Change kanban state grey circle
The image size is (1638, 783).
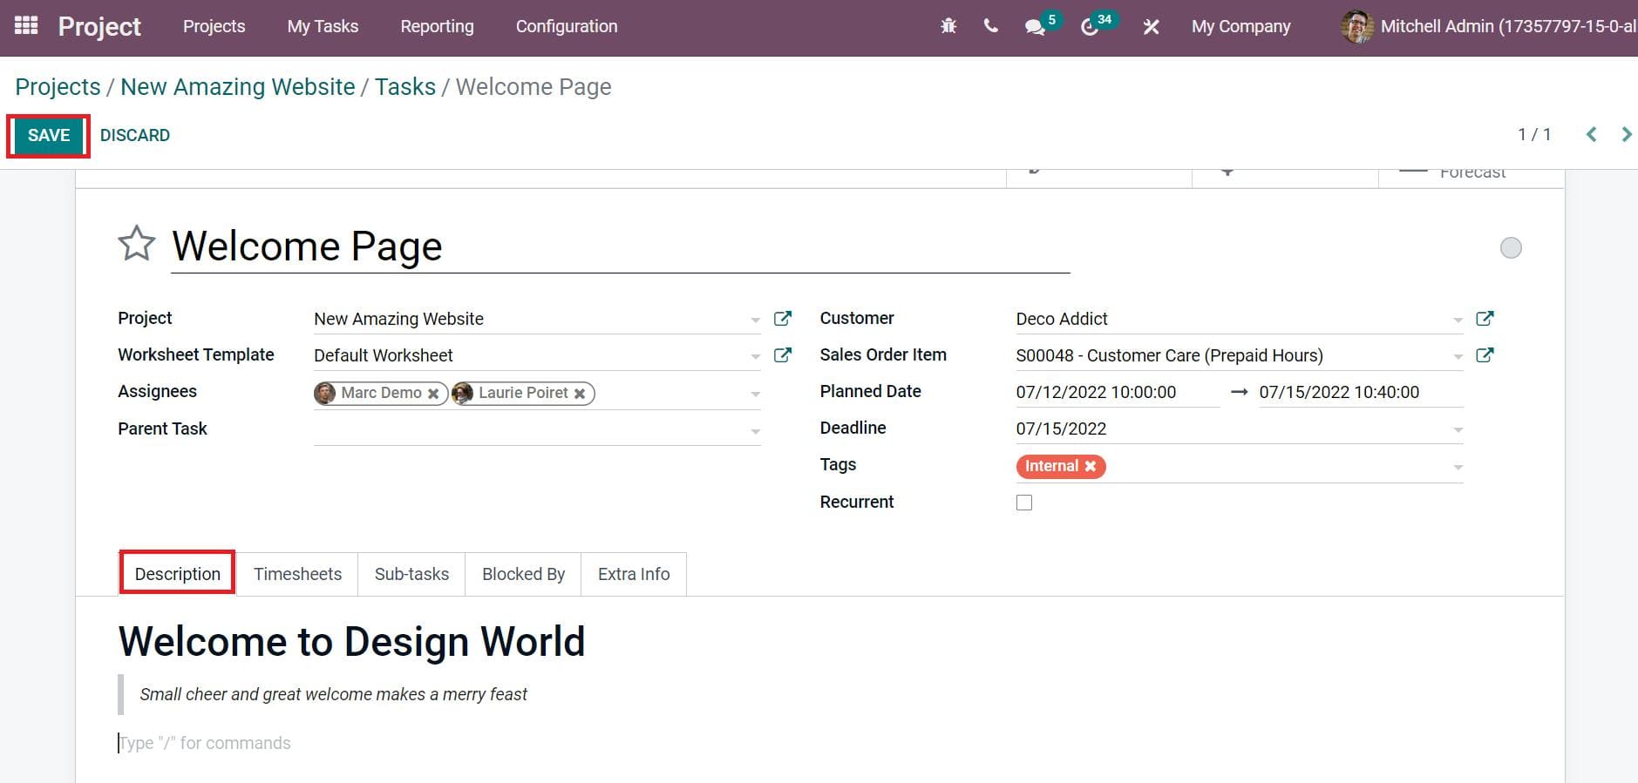[1511, 248]
